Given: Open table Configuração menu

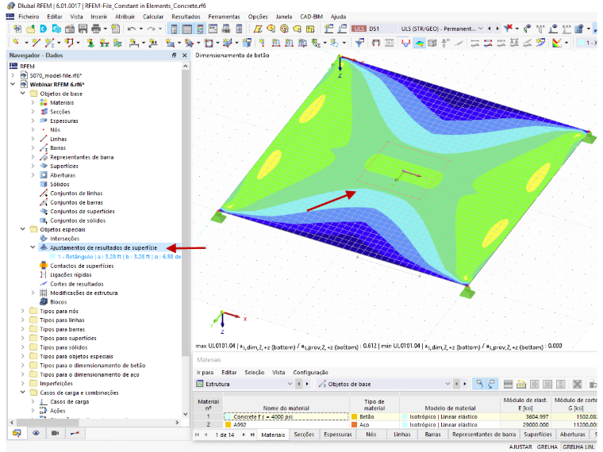Looking at the screenshot, I should click(x=310, y=373).
